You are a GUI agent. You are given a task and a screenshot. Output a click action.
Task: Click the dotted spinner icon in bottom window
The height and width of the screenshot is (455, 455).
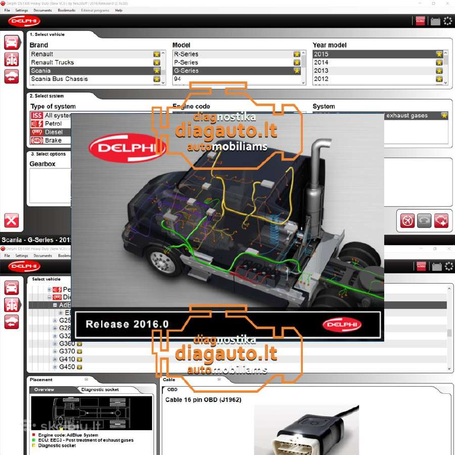pos(448,266)
